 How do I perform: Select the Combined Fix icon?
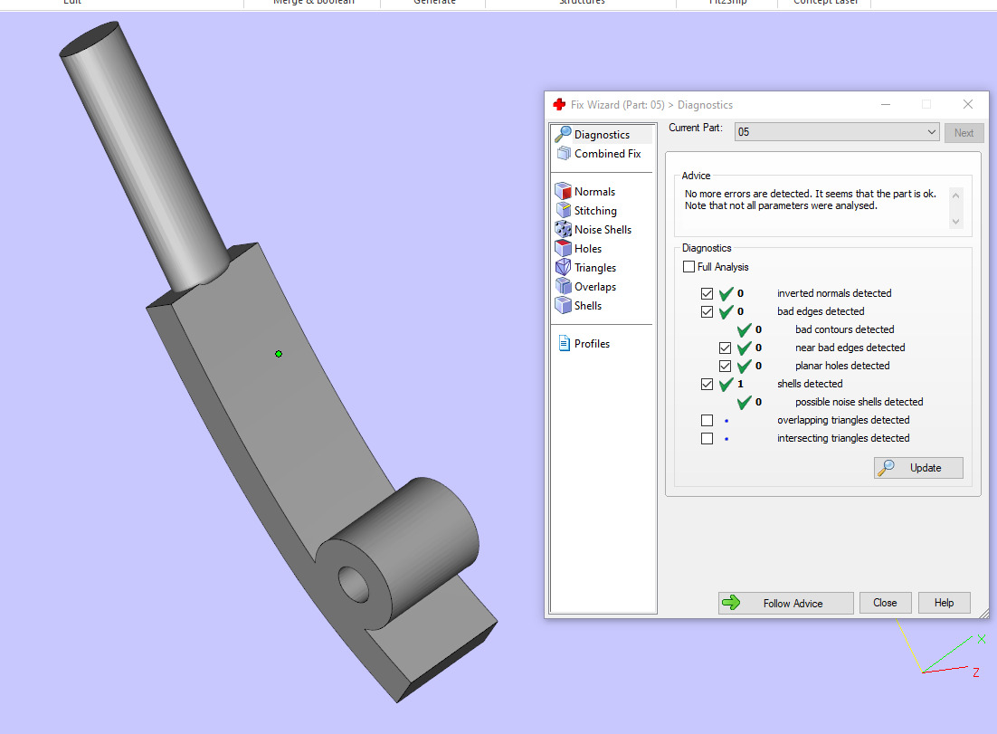pyautogui.click(x=564, y=153)
